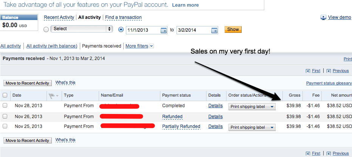Choose All activity (with balance) filter
The image size is (352, 157).
click(52, 46)
